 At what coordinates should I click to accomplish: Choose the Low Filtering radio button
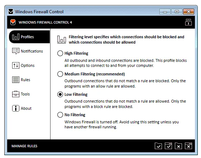(60, 94)
